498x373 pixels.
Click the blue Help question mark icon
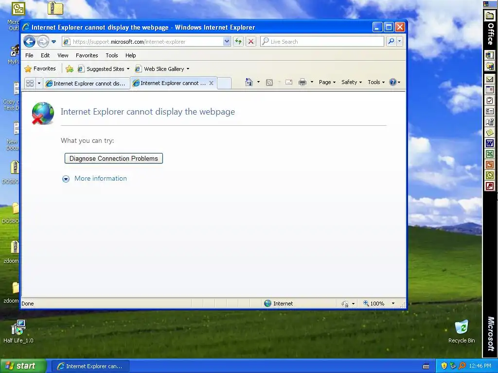tap(393, 82)
